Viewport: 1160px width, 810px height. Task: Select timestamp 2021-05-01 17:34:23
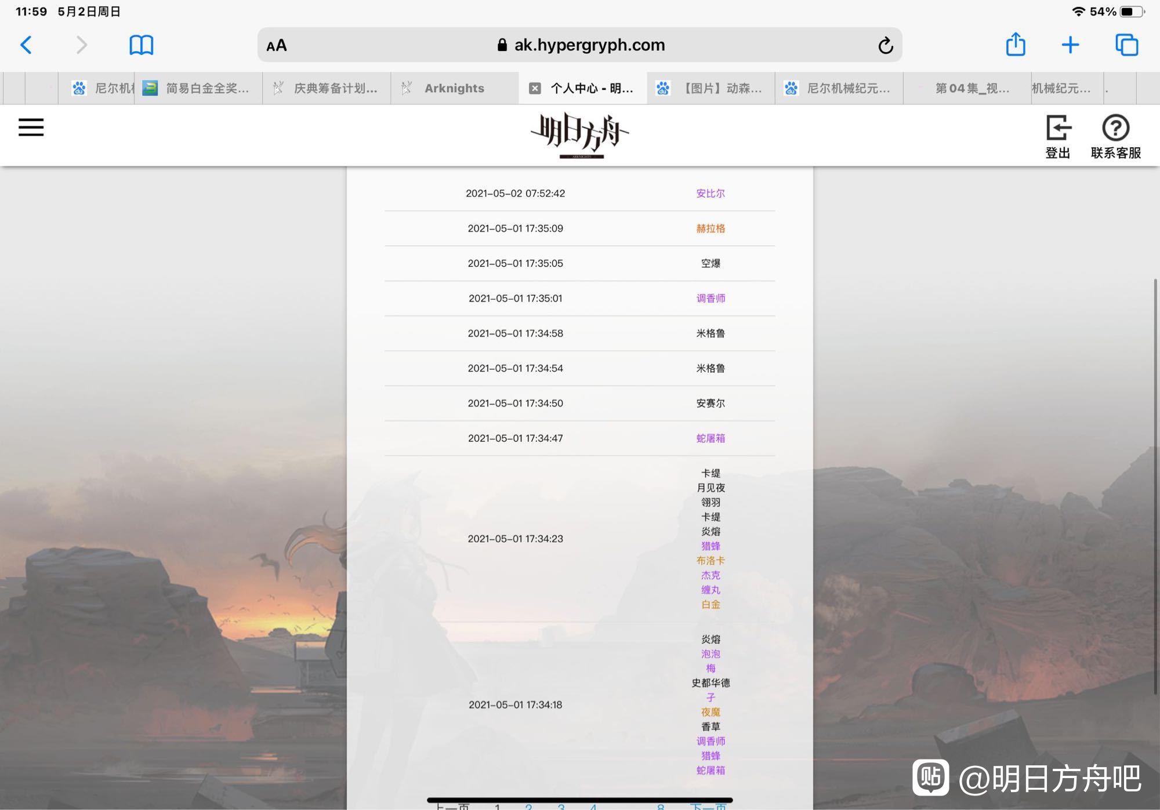[516, 539]
